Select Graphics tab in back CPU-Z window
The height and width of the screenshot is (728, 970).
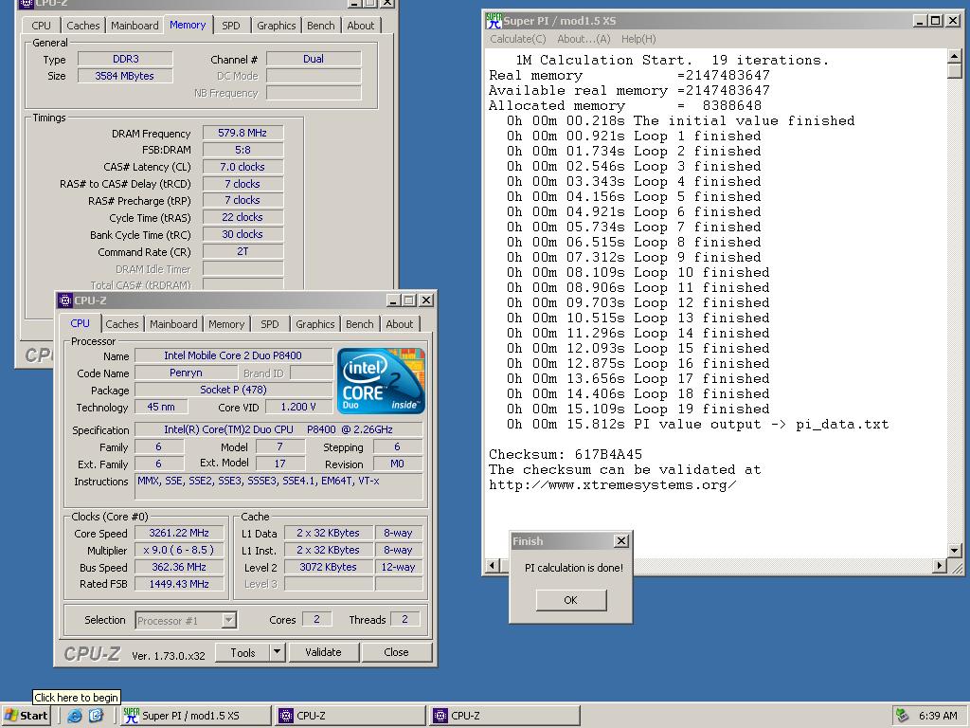point(276,26)
